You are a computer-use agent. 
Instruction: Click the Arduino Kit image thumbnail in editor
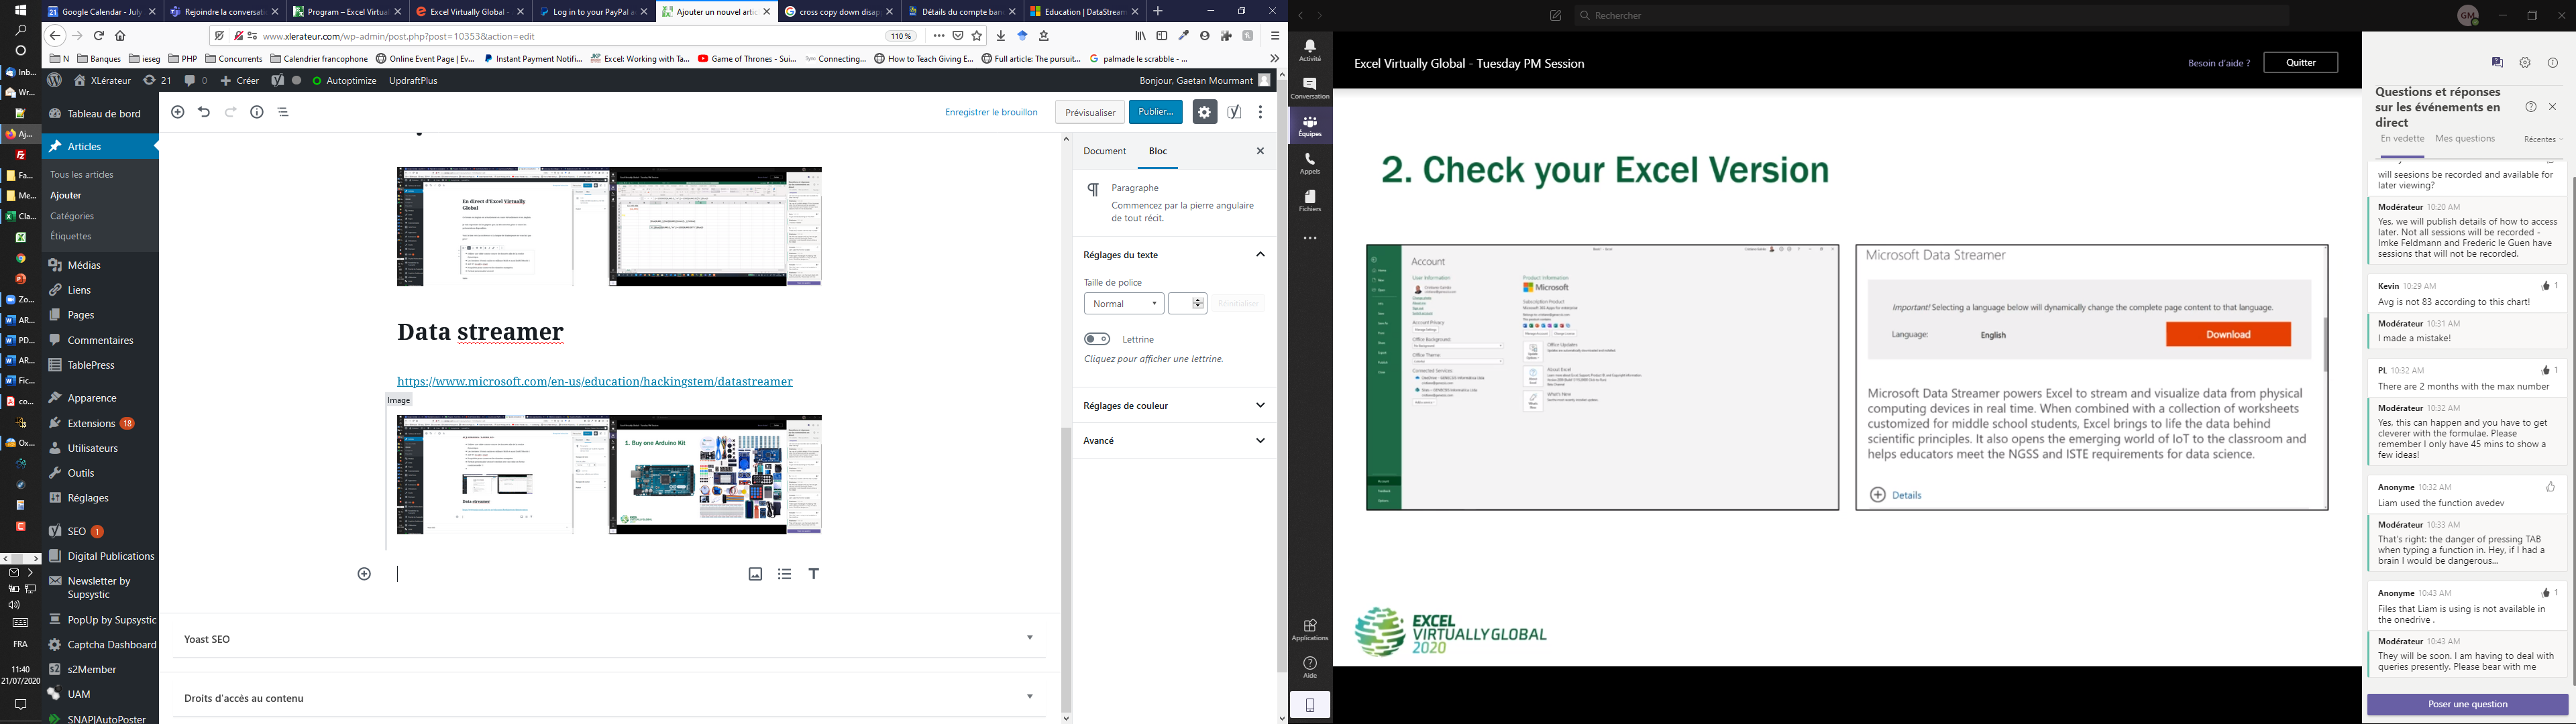click(x=609, y=475)
